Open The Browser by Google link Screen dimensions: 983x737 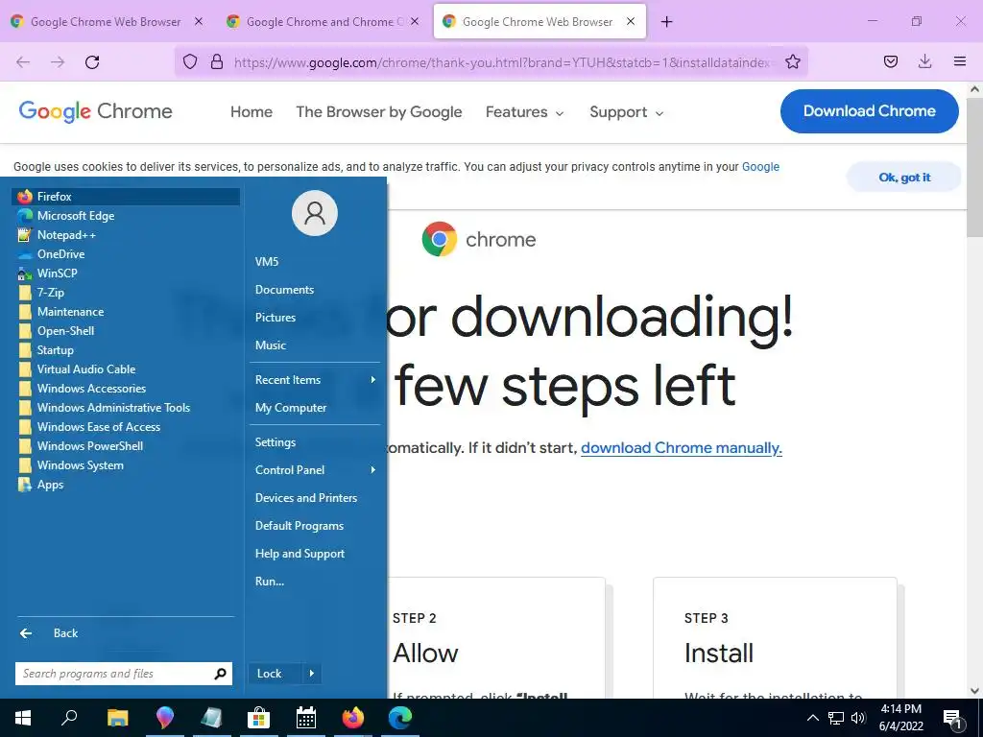[x=378, y=111]
